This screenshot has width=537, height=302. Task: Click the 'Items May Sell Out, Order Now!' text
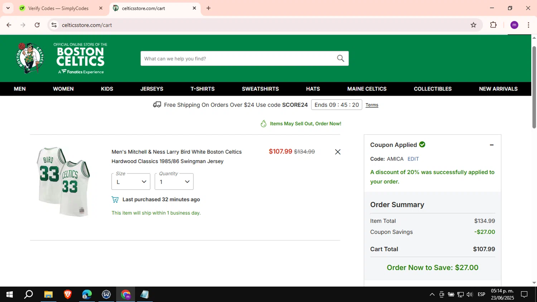[x=305, y=124]
